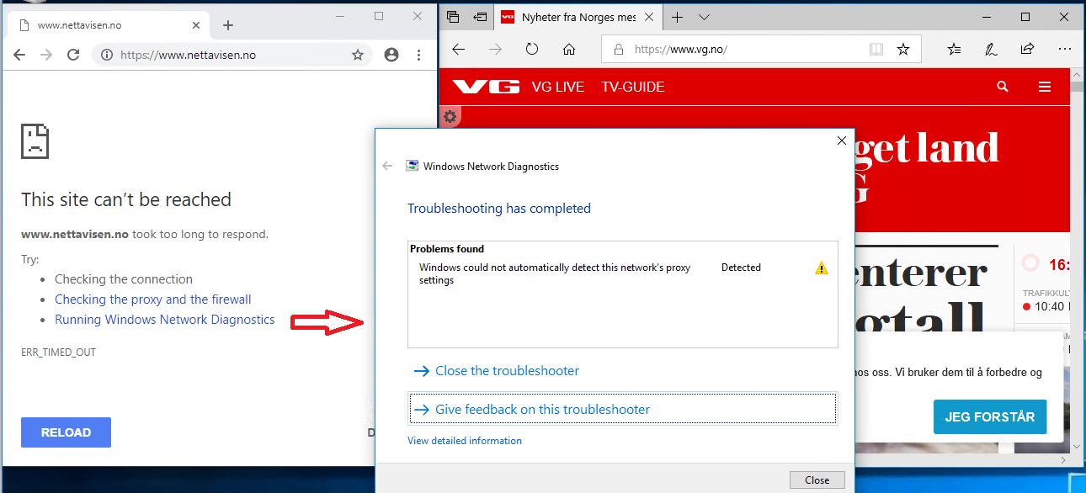The width and height of the screenshot is (1086, 493).
Task: Click the Chrome forward arrow
Action: (46, 55)
